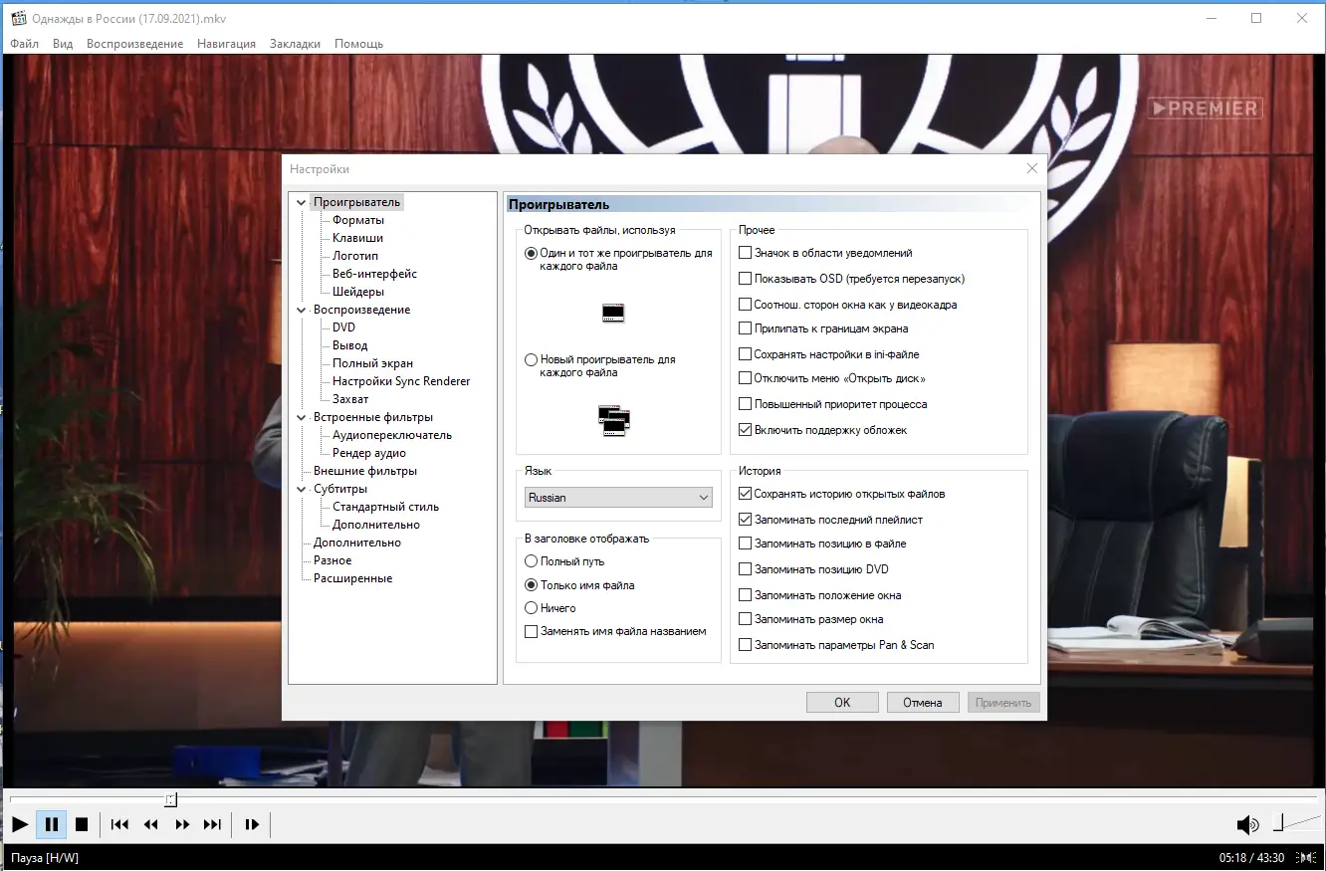Open the Аудиопереключатель settings page

tap(392, 435)
